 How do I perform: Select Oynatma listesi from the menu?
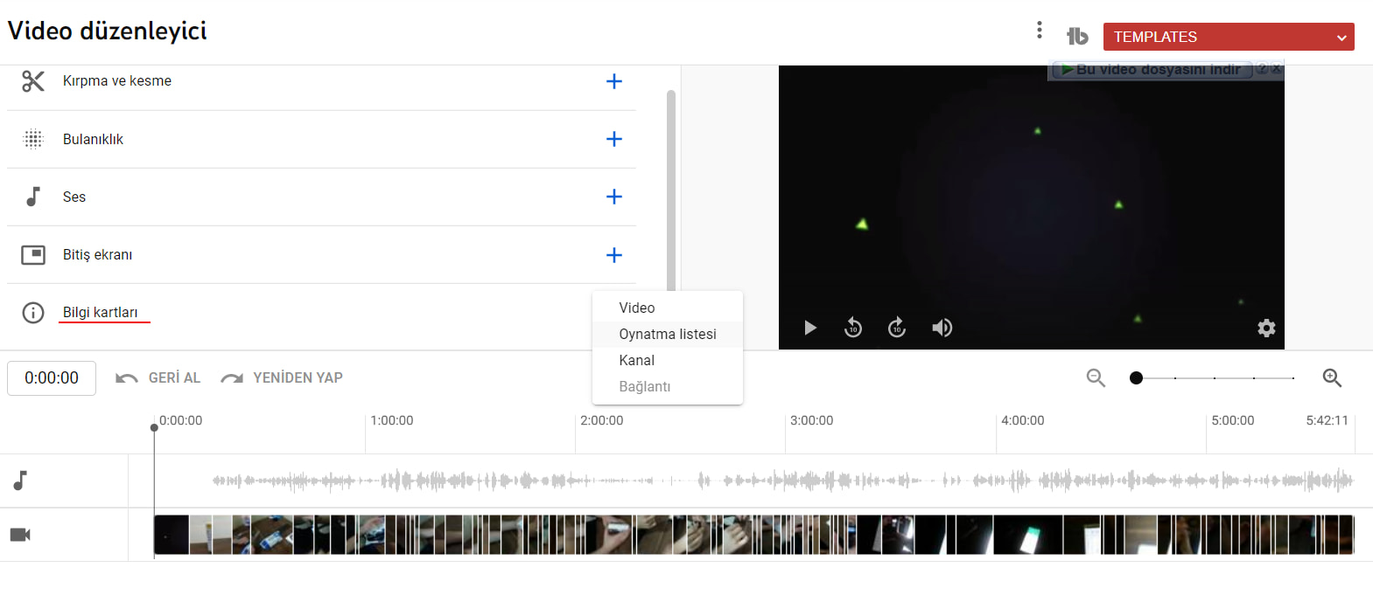point(667,334)
